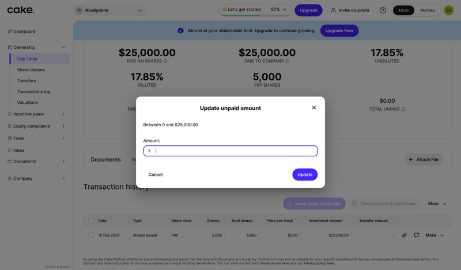The width and height of the screenshot is (461, 270).
Task: Go to Transactions log in sidebar
Action: click(x=33, y=92)
